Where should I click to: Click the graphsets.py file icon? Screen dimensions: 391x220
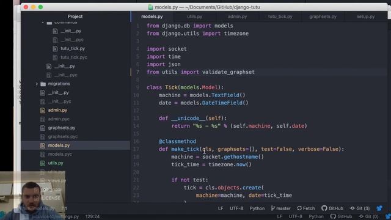coord(43,128)
